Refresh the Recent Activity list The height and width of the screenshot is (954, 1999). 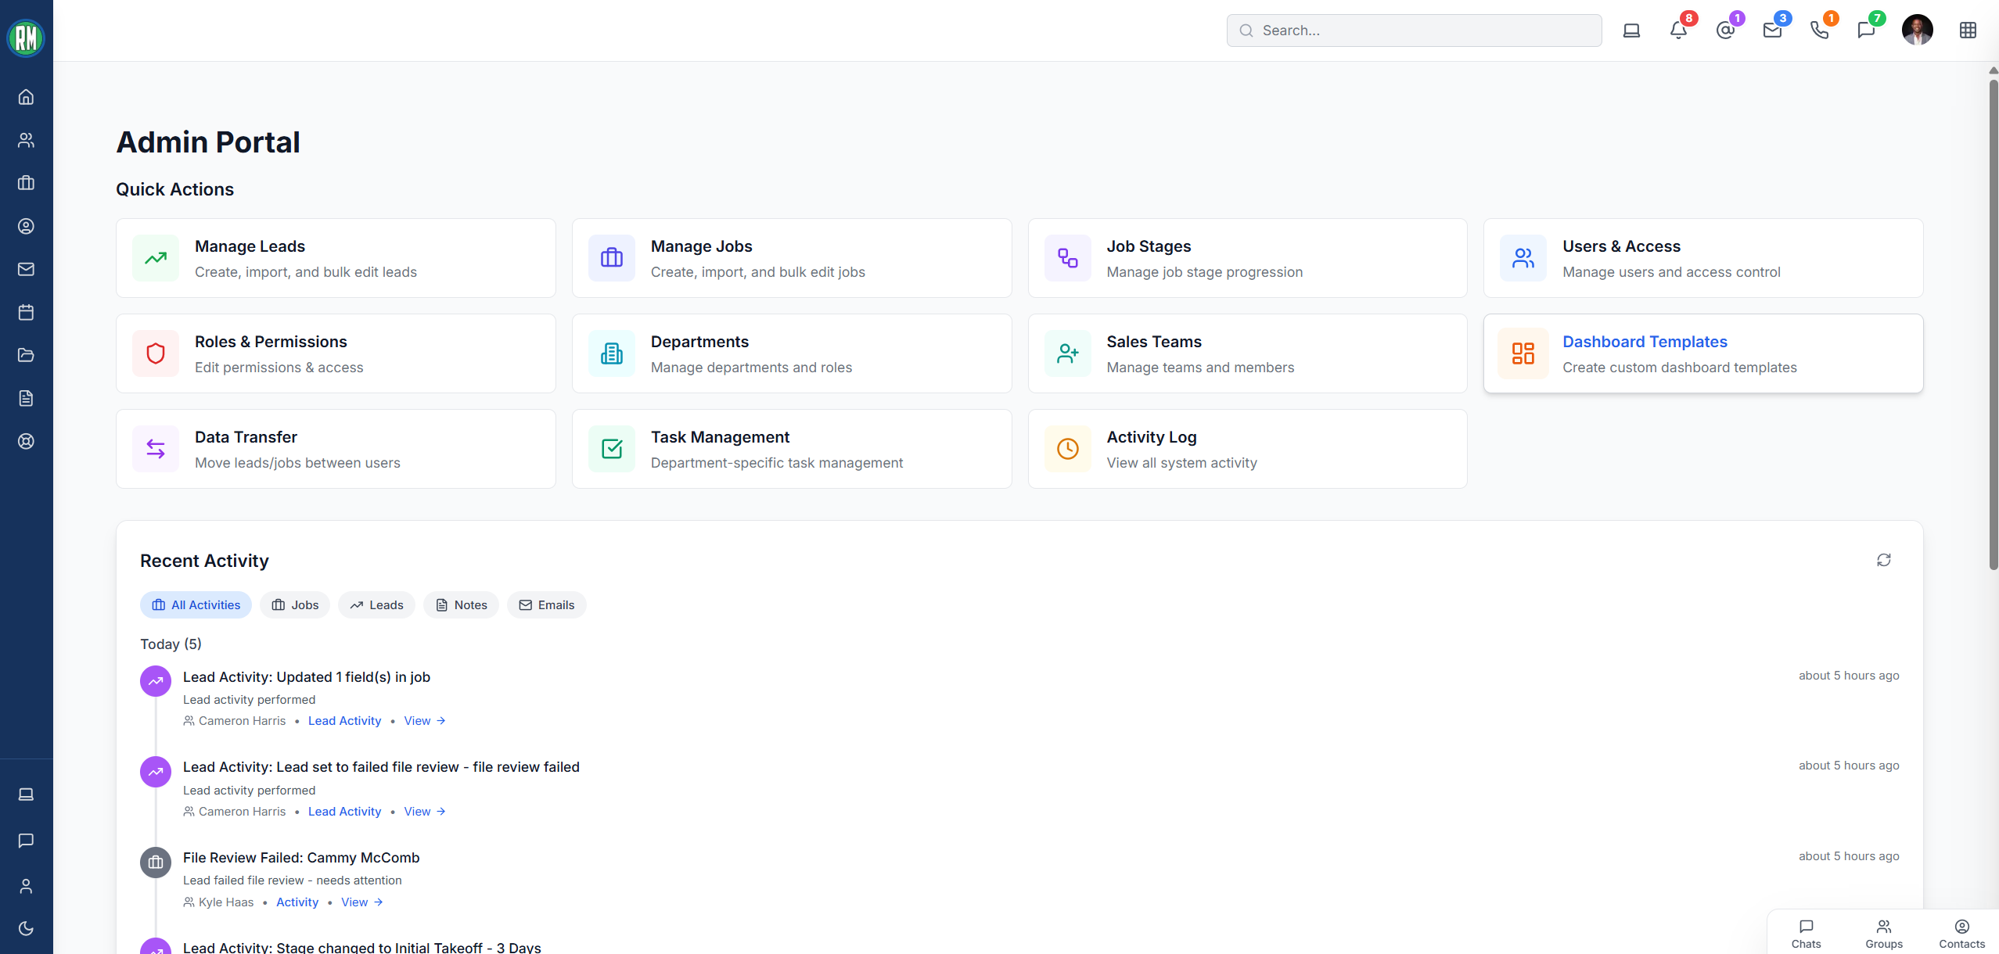[1883, 560]
